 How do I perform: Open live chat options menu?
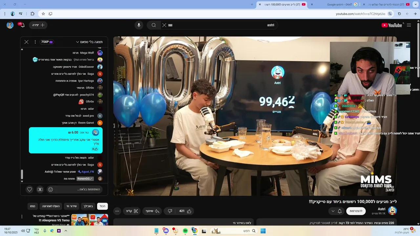pos(35,42)
